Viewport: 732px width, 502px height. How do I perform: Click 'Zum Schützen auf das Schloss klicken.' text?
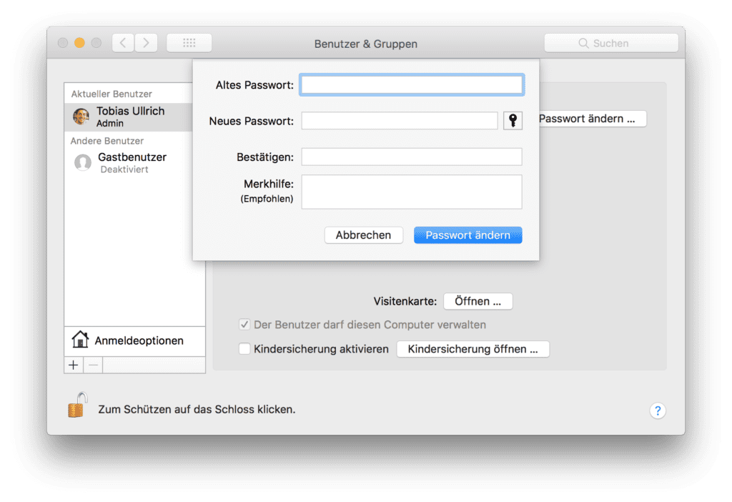(197, 410)
